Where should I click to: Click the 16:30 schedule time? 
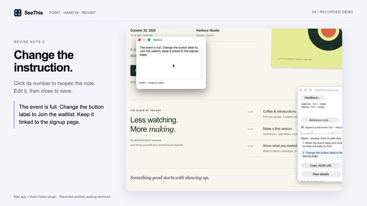pyautogui.click(x=250, y=146)
